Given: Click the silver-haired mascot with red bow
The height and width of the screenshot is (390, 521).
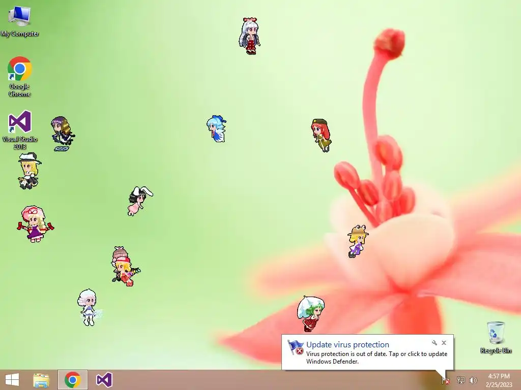Looking at the screenshot, I should (249, 36).
